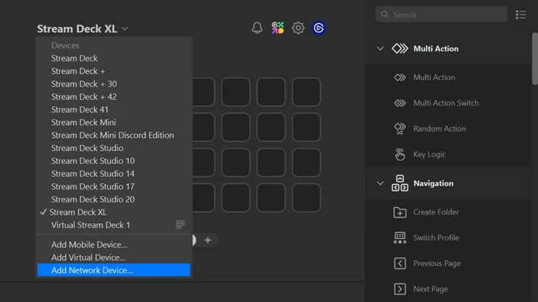
Task: Select Virtual Stream Deck 1
Action: click(113, 225)
